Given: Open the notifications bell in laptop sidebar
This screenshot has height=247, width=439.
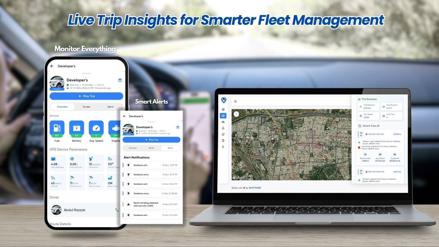Looking at the screenshot, I should tap(223, 128).
